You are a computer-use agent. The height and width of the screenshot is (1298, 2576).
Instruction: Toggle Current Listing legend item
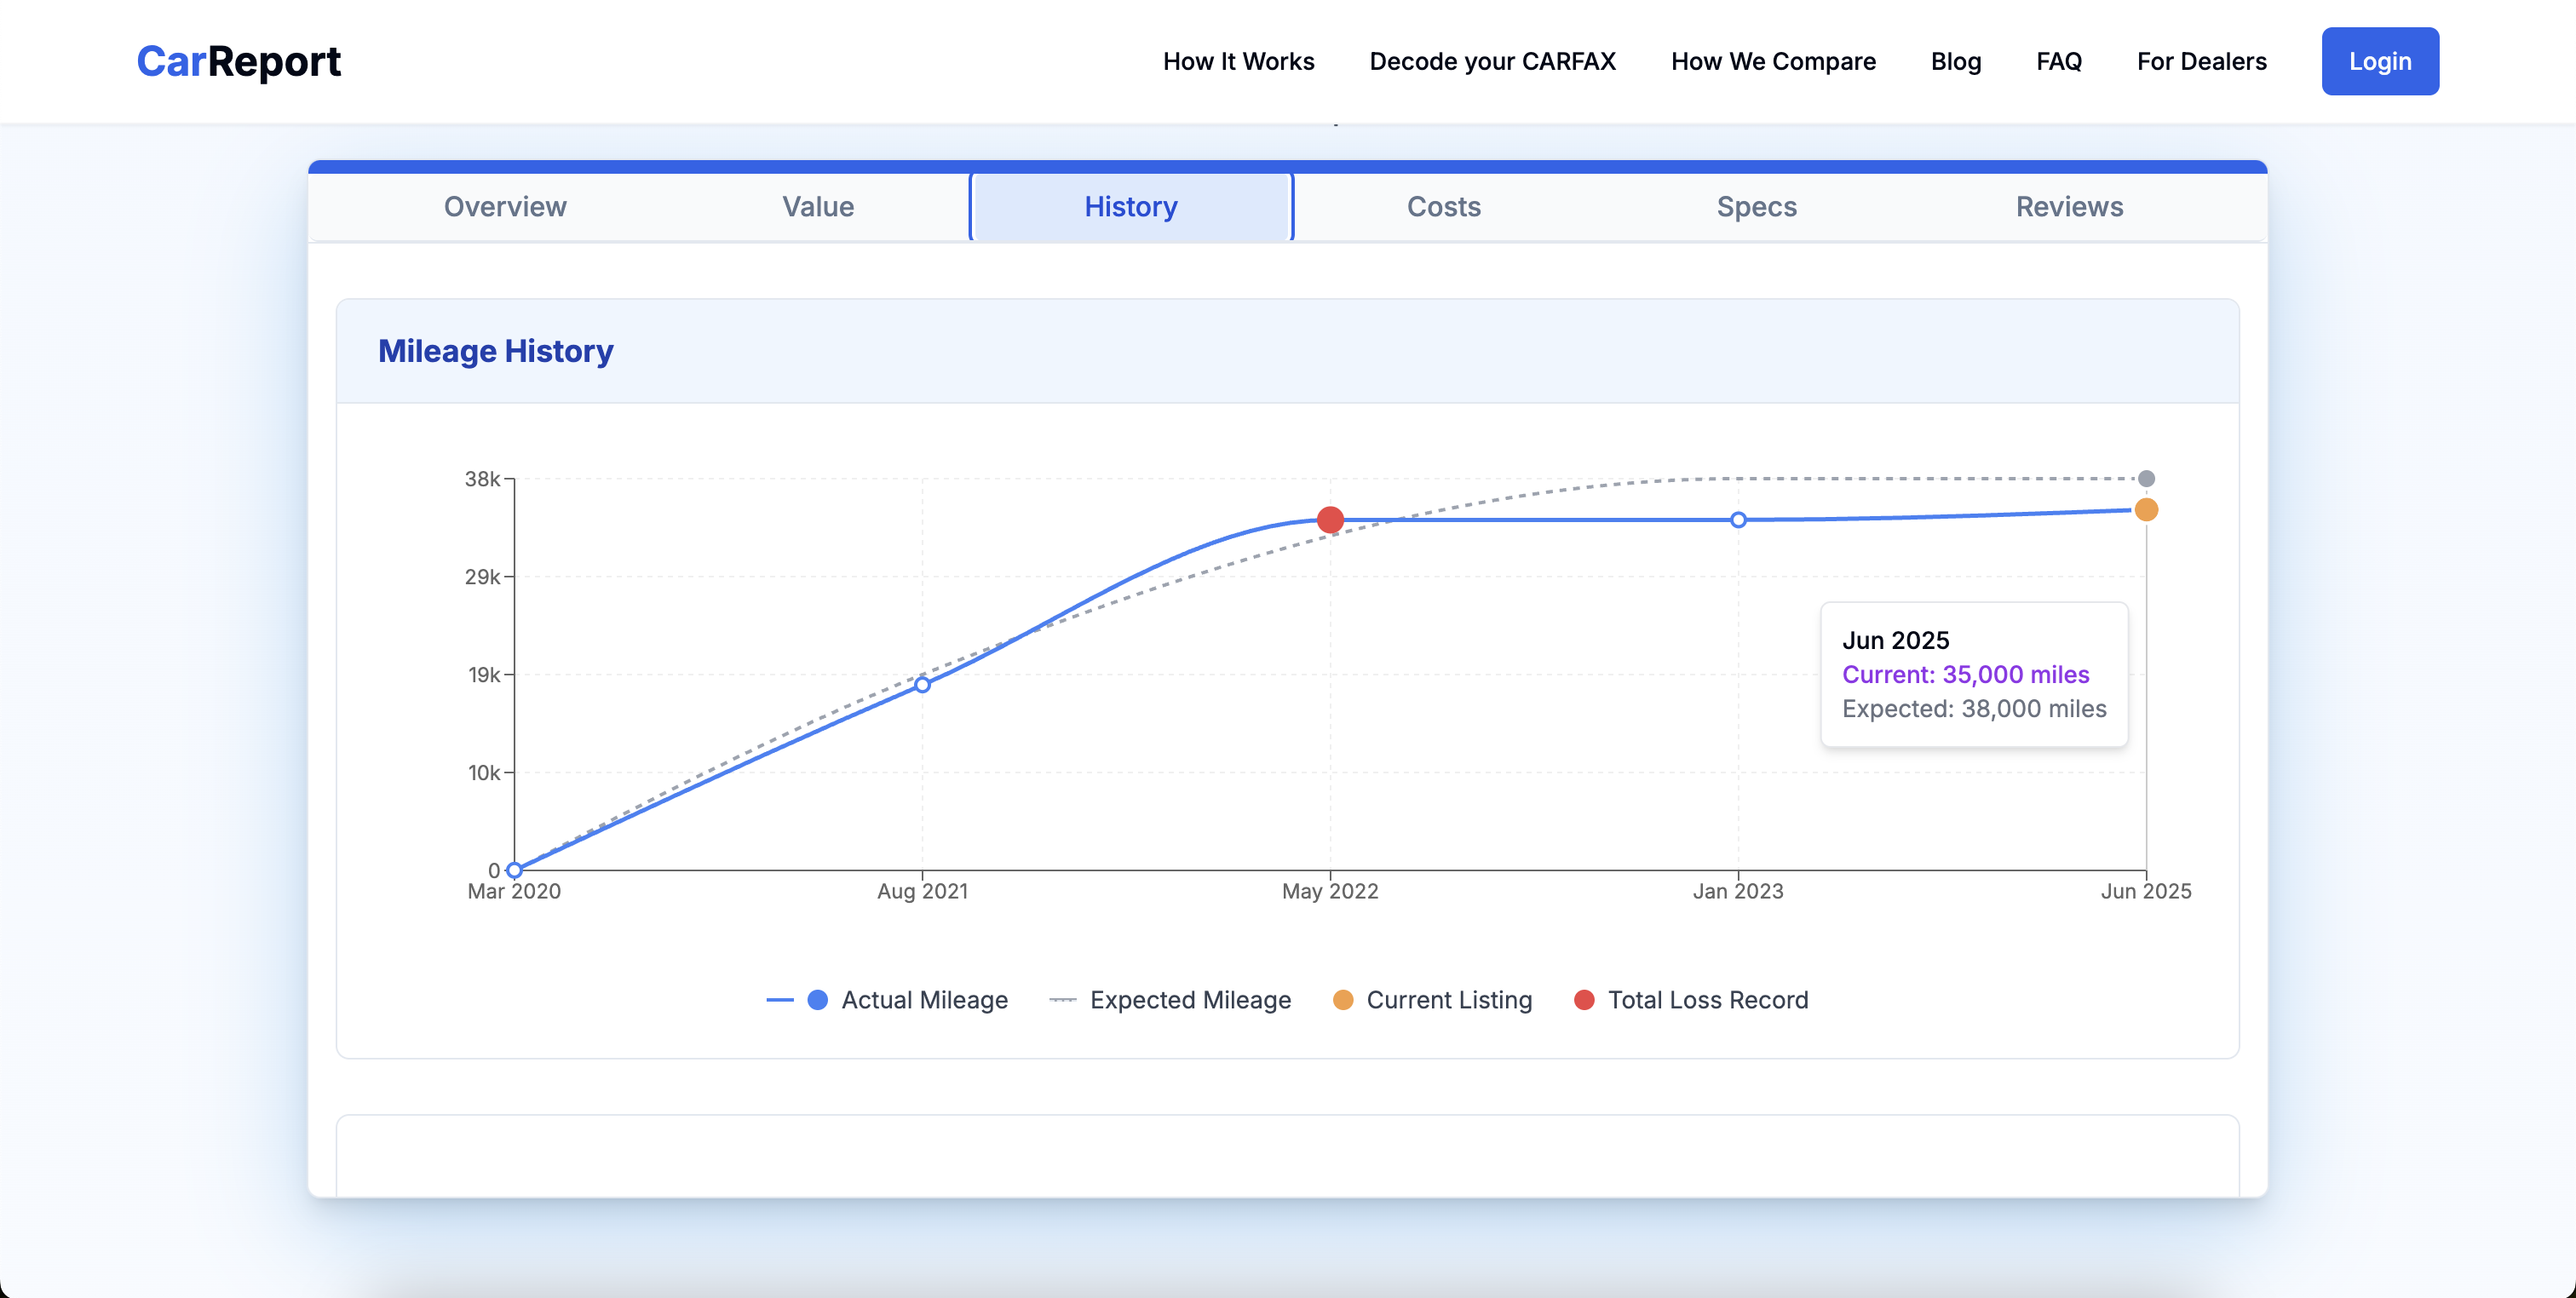pyautogui.click(x=1432, y=1000)
